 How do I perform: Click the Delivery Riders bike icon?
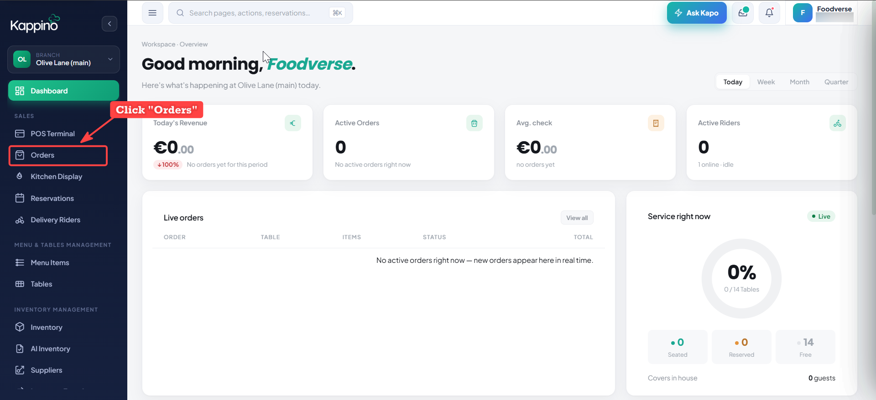20,220
